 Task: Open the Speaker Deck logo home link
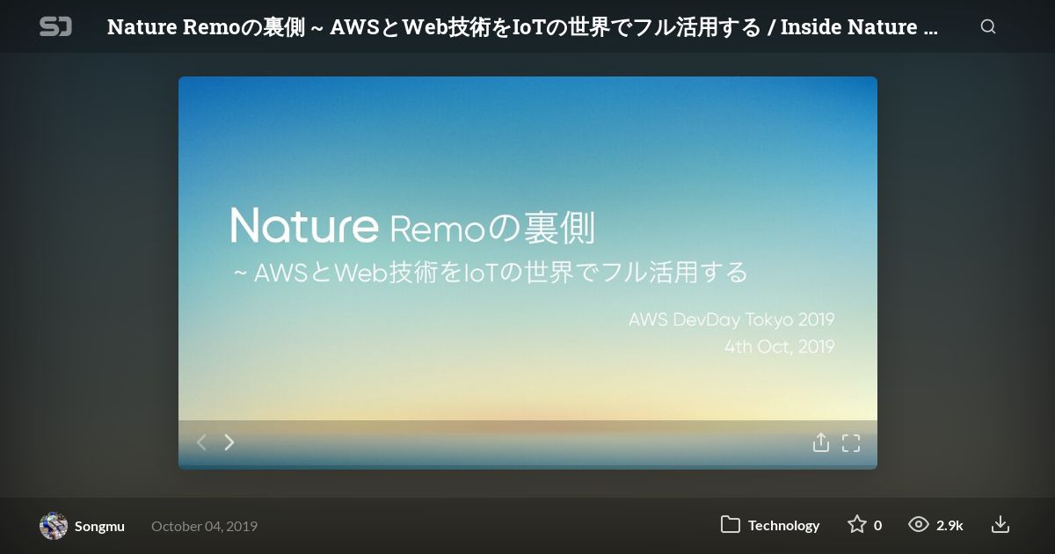[55, 26]
